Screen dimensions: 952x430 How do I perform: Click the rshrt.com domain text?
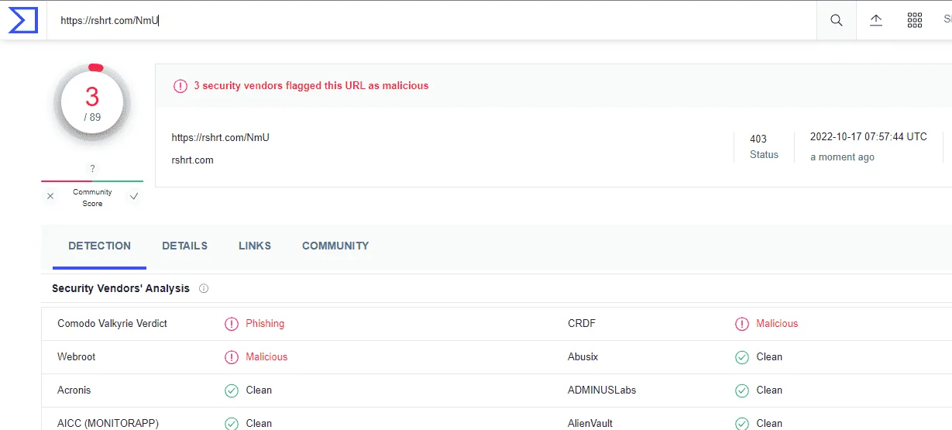[x=193, y=160]
